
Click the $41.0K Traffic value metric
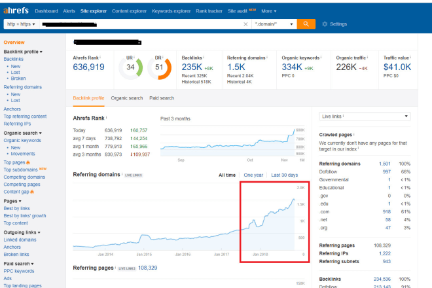tap(397, 67)
